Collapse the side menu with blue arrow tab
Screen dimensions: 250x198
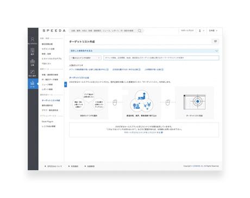pos(66,84)
